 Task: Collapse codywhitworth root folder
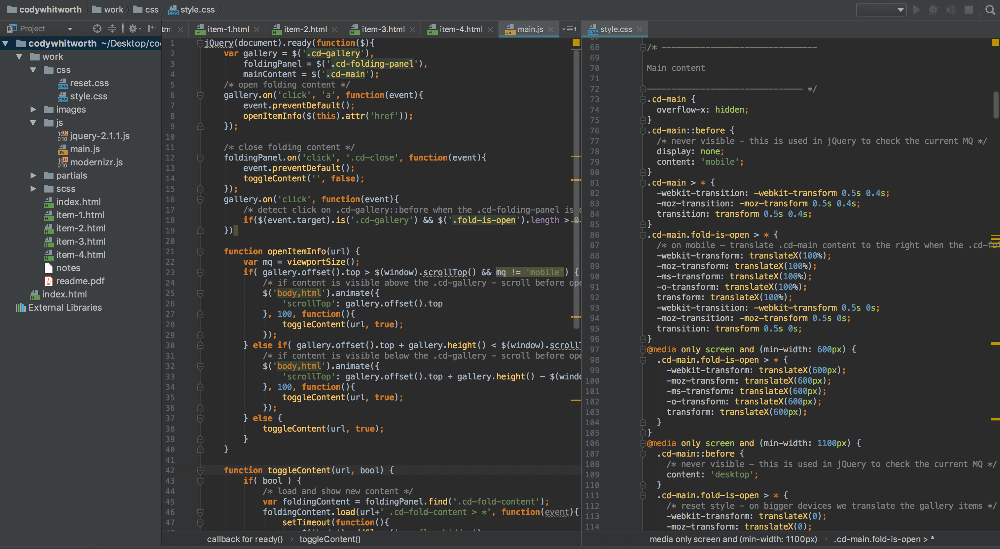pyautogui.click(x=6, y=43)
